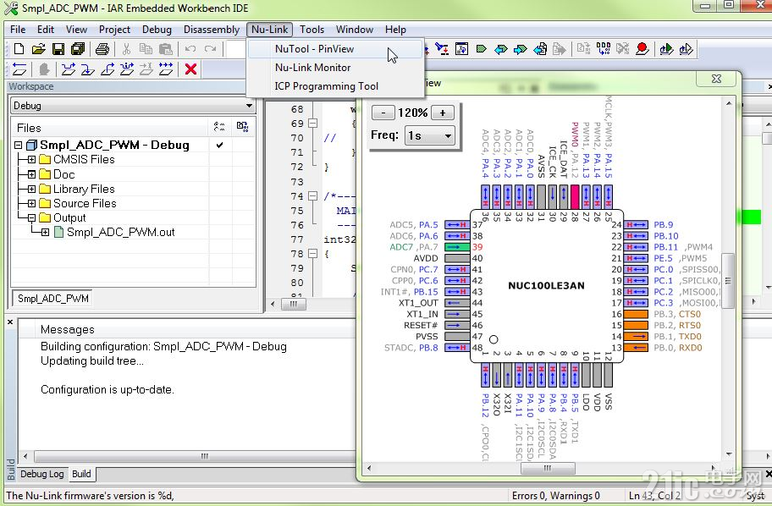
Task: Click the Make build icon
Action: click(604, 49)
